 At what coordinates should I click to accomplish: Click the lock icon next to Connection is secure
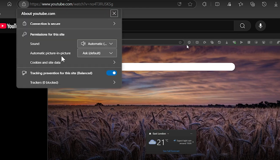25,24
